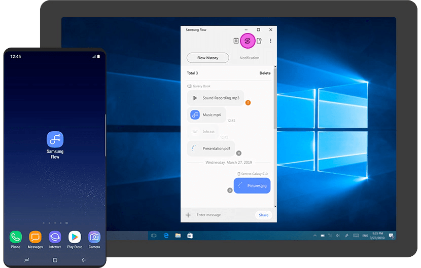Tap the phone's recent apps navigation button
421x268 pixels.
pos(26,260)
